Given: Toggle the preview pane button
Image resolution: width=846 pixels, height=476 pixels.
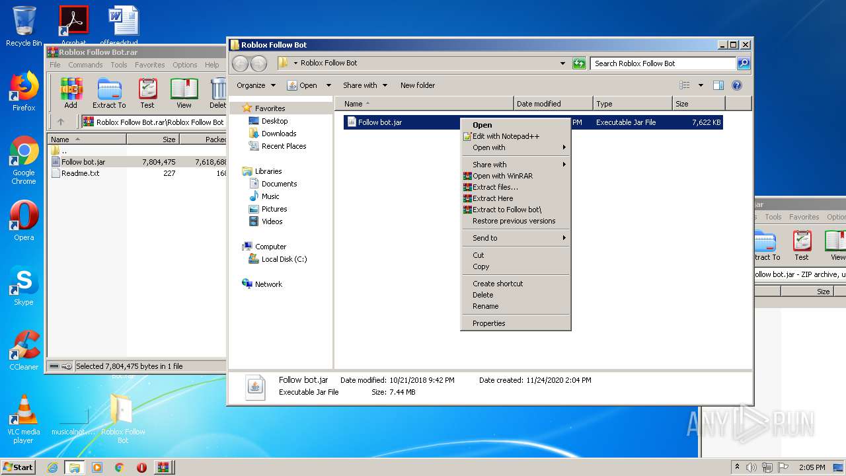Looking at the screenshot, I should click(x=718, y=85).
